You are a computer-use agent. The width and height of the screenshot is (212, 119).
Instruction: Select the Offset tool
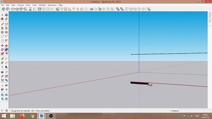6,54
